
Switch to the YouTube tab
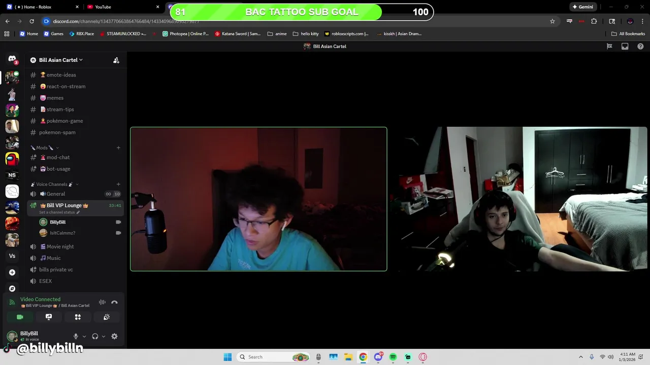point(122,7)
